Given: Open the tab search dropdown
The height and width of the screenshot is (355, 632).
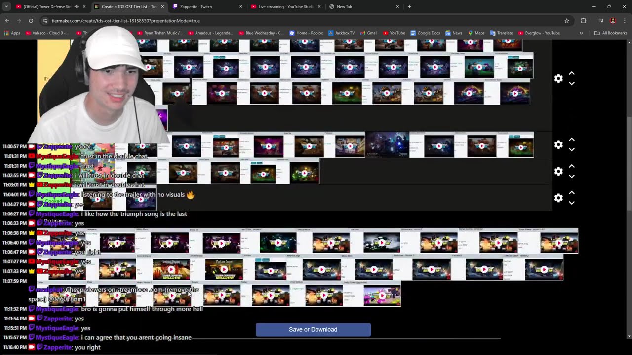Looking at the screenshot, I should pyautogui.click(x=6, y=7).
